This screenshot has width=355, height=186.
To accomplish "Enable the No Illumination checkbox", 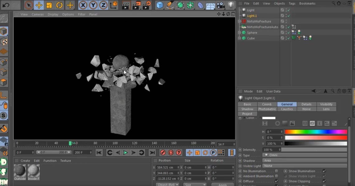I will [x=277, y=171].
